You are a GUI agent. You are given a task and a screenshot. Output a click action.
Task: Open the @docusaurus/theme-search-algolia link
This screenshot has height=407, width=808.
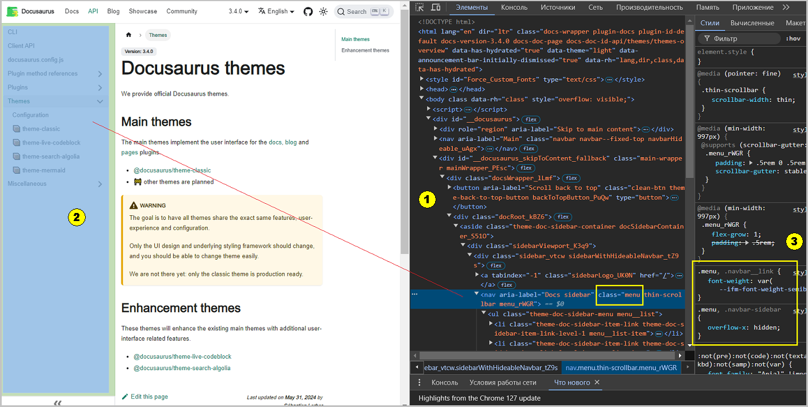point(182,368)
